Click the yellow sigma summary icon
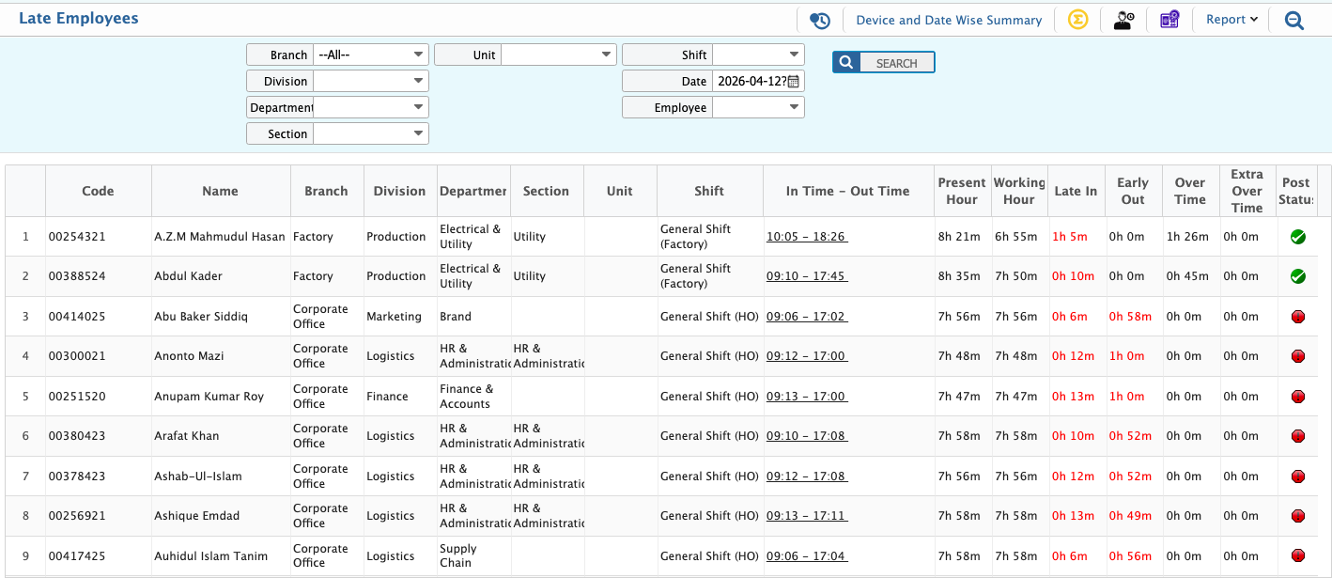The image size is (1332, 578). tap(1077, 20)
